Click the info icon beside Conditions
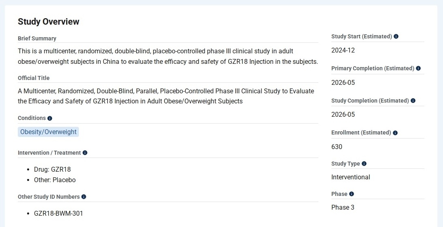This screenshot has height=227, width=443. coord(50,118)
